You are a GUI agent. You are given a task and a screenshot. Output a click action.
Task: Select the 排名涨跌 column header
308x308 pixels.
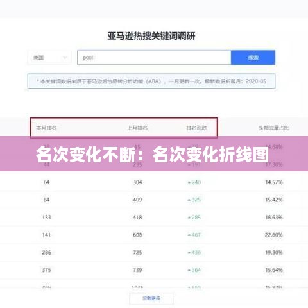[x=197, y=128]
